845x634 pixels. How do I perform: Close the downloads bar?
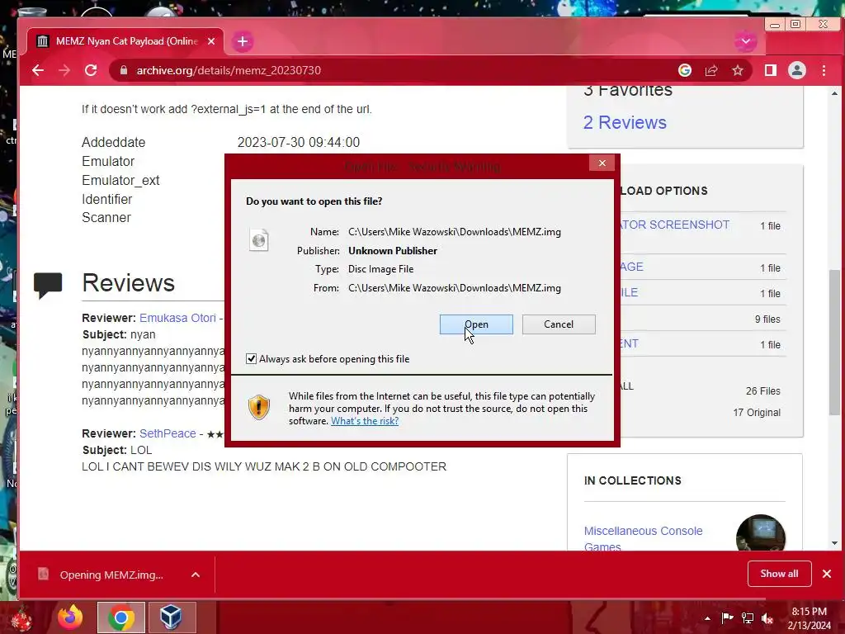[827, 574]
